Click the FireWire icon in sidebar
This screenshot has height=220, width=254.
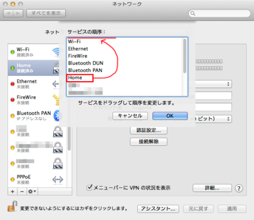click(56, 100)
